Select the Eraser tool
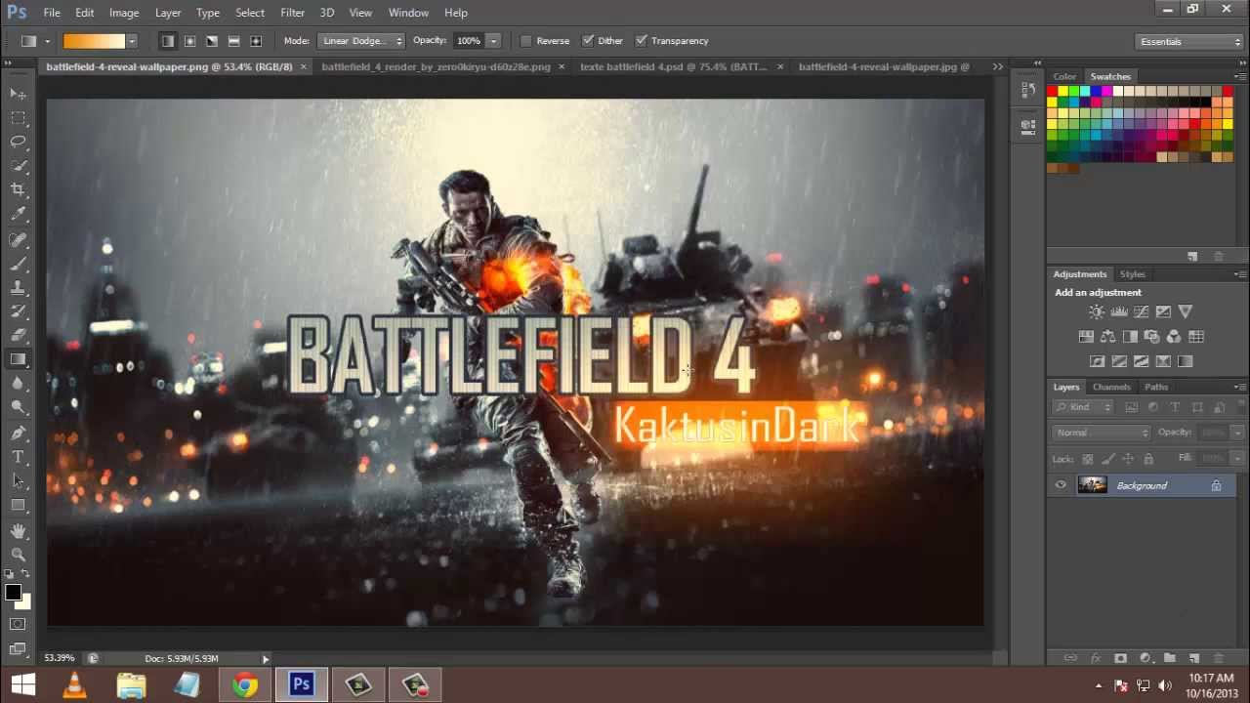Image resolution: width=1250 pixels, height=703 pixels. coord(18,336)
